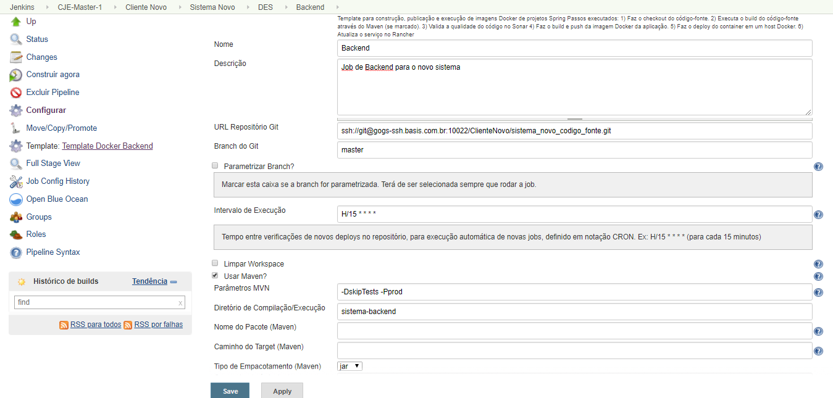
Task: Open the Sistema Novo breadcrumb
Action: 214,7
